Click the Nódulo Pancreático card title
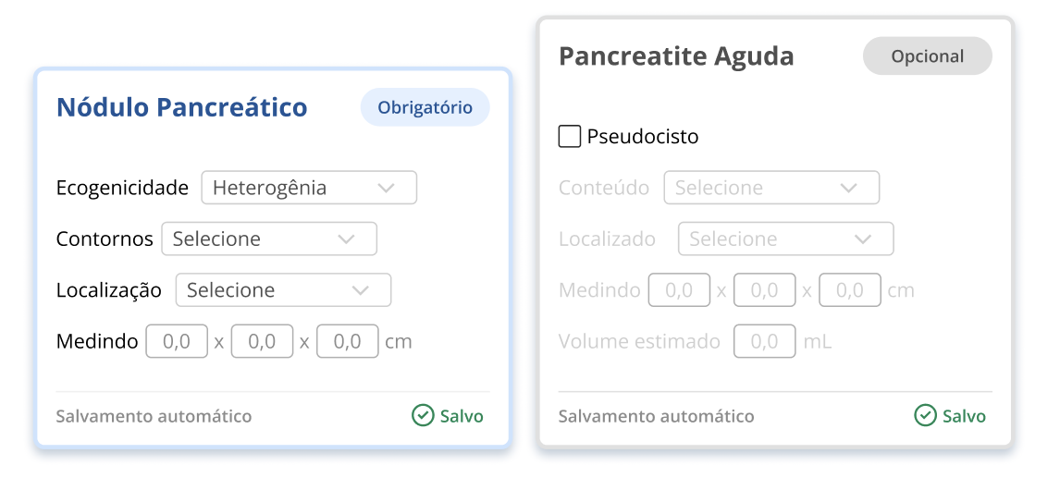1060x490 pixels. 181,107
